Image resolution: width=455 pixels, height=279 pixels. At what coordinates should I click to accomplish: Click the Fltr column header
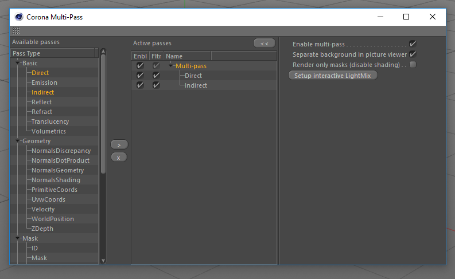click(x=156, y=56)
